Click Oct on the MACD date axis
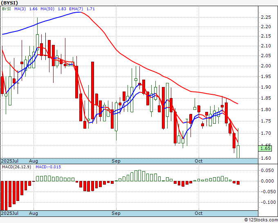Image resolution: width=278 pixels, height=223 pixels. (198, 213)
